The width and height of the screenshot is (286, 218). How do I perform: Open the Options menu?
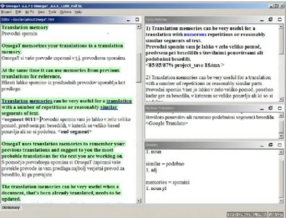pyautogui.click(x=65, y=12)
